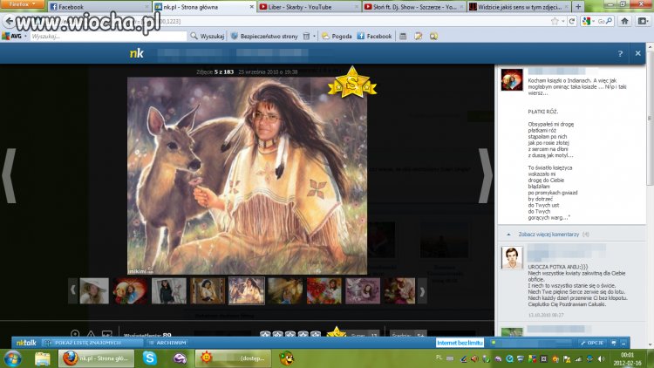Viewport: 654px width, 368px height.
Task: Click the AVG toolbar trash bin icon
Action: click(x=307, y=37)
